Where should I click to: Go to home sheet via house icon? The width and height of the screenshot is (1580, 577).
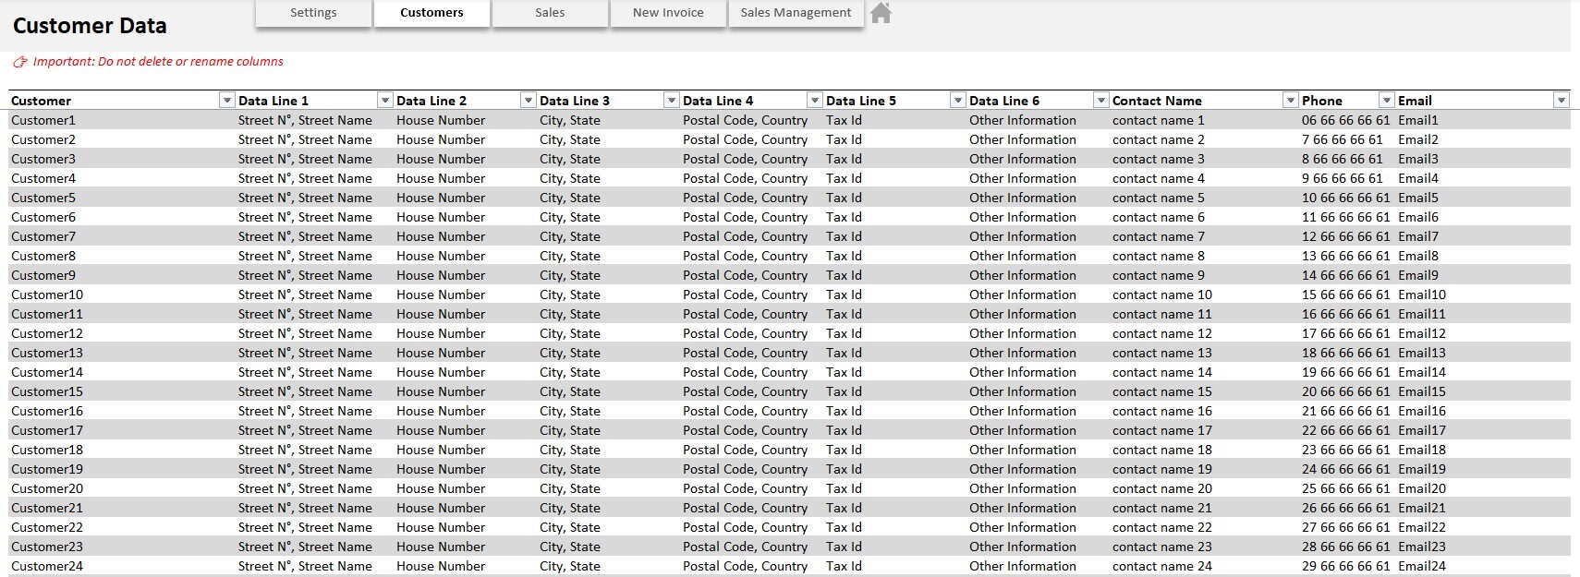coord(881,13)
